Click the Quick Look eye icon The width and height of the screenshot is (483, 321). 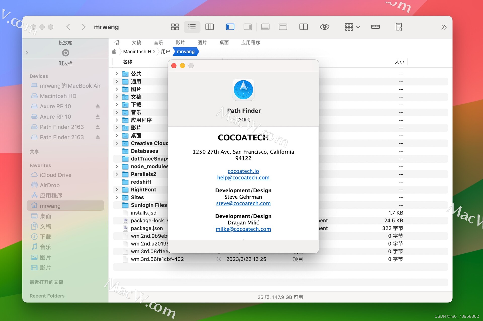[x=325, y=26]
